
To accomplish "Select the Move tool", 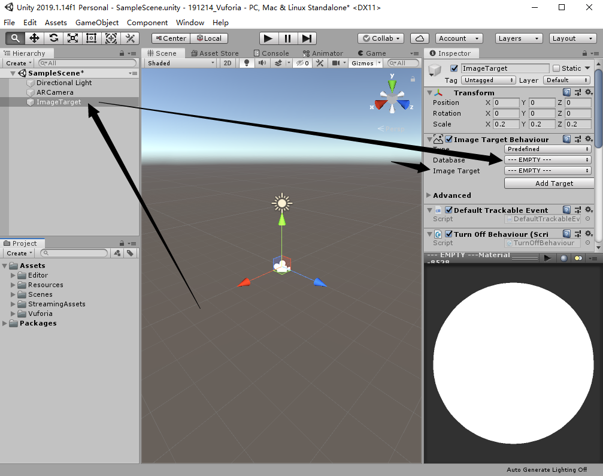I will pyautogui.click(x=34, y=38).
